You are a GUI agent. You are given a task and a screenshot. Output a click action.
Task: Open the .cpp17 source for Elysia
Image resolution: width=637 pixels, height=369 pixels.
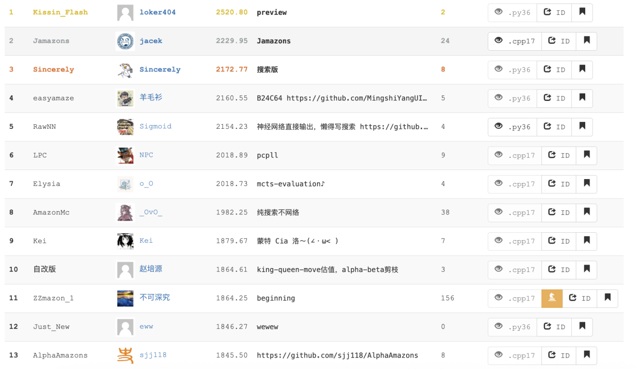point(515,184)
